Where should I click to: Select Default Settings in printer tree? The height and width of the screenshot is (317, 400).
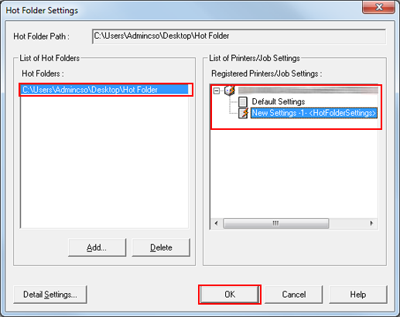(279, 102)
